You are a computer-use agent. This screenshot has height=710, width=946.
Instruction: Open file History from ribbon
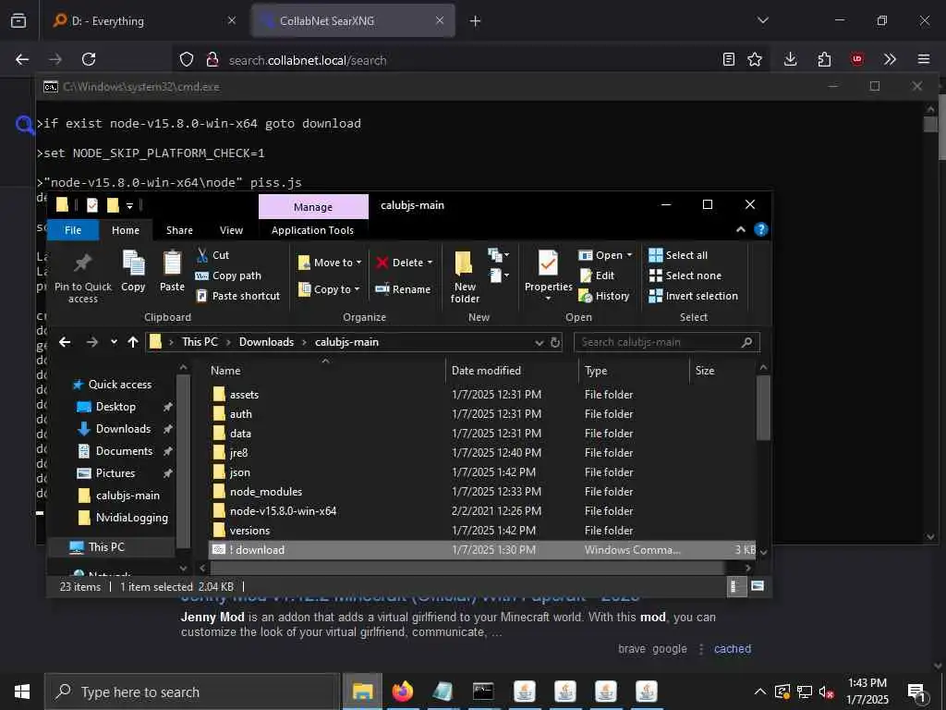click(x=604, y=296)
